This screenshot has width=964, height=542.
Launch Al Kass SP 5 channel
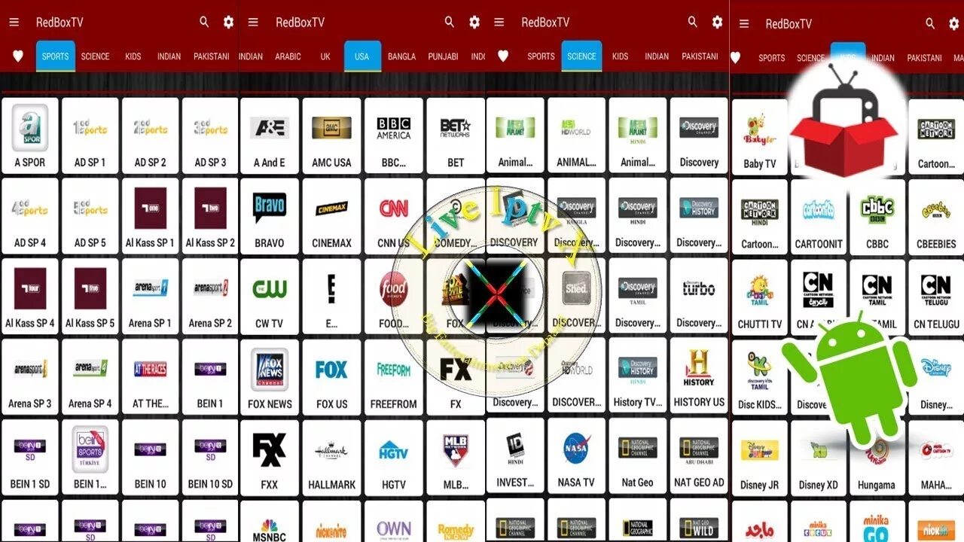tap(90, 297)
